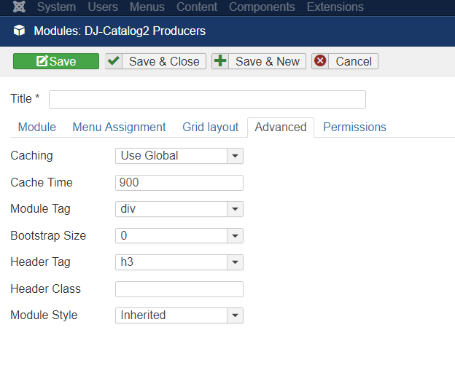Open the Caching dropdown
Image resolution: width=455 pixels, height=373 pixels.
pos(179,156)
